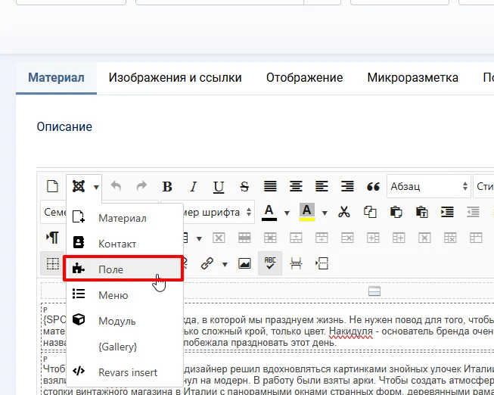Choose Поле from the CMS menu
Image resolution: width=494 pixels, height=395 pixels.
[x=123, y=269]
